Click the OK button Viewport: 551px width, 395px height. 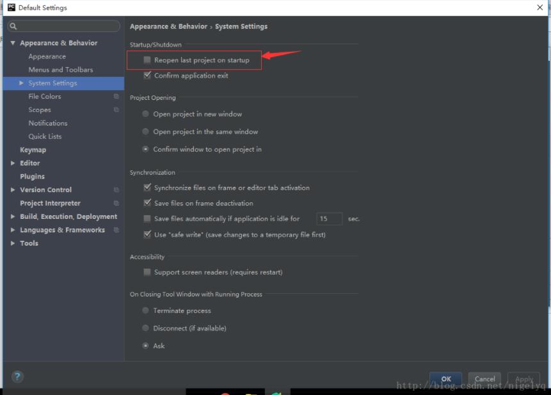click(x=445, y=378)
